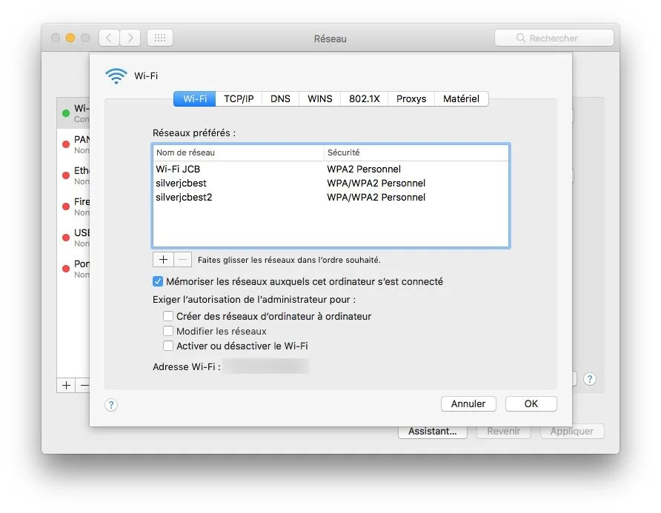This screenshot has height=513, width=661.
Task: Open the Assistant… button in Réseau window
Action: tap(433, 432)
